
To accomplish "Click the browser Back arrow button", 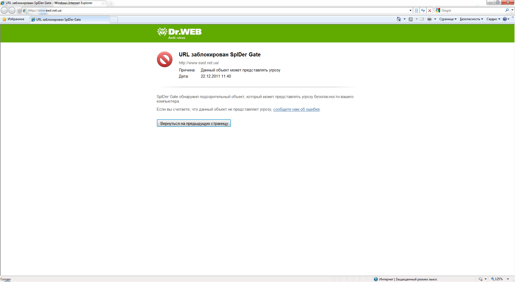I will 4,10.
